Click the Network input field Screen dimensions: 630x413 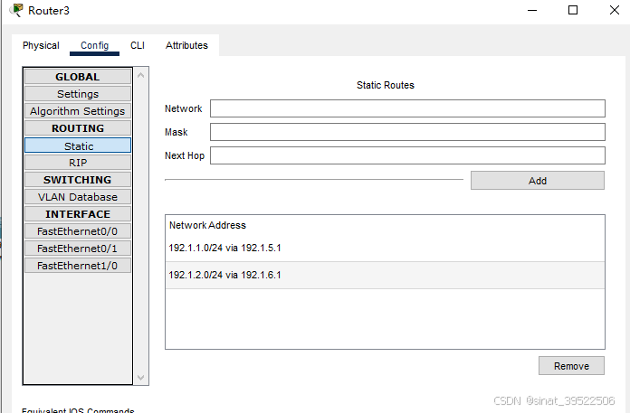click(407, 108)
